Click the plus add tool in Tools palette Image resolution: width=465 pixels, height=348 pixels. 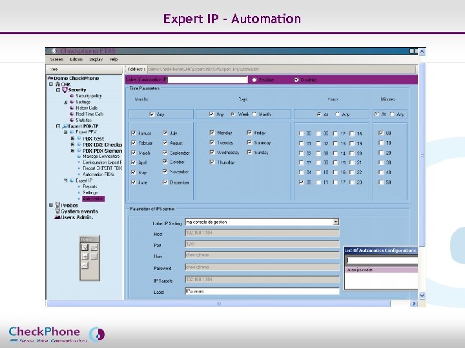[x=85, y=256]
